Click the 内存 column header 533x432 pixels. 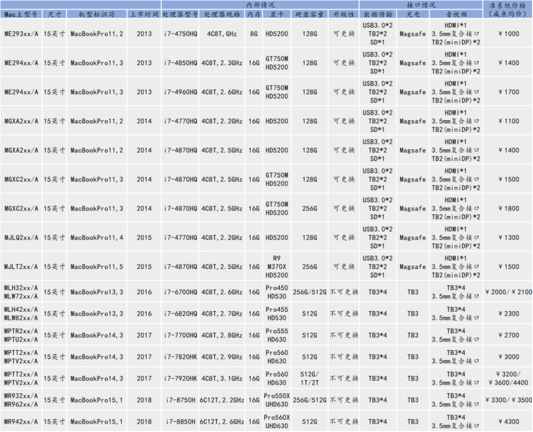point(254,14)
